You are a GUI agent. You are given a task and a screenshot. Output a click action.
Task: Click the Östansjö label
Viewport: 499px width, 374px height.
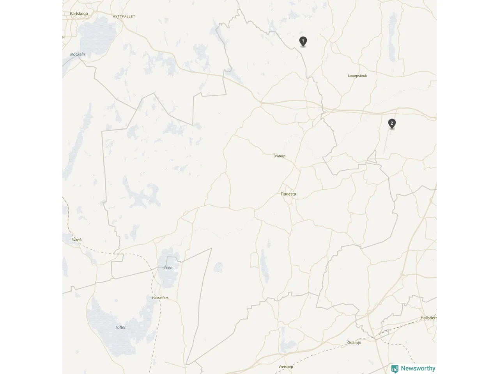pos(354,342)
